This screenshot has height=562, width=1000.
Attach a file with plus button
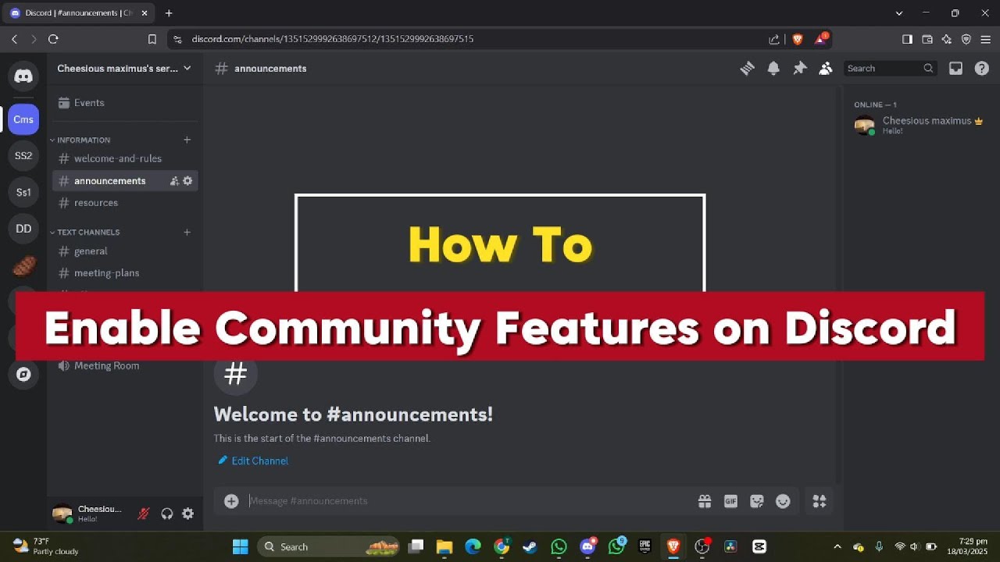point(231,501)
